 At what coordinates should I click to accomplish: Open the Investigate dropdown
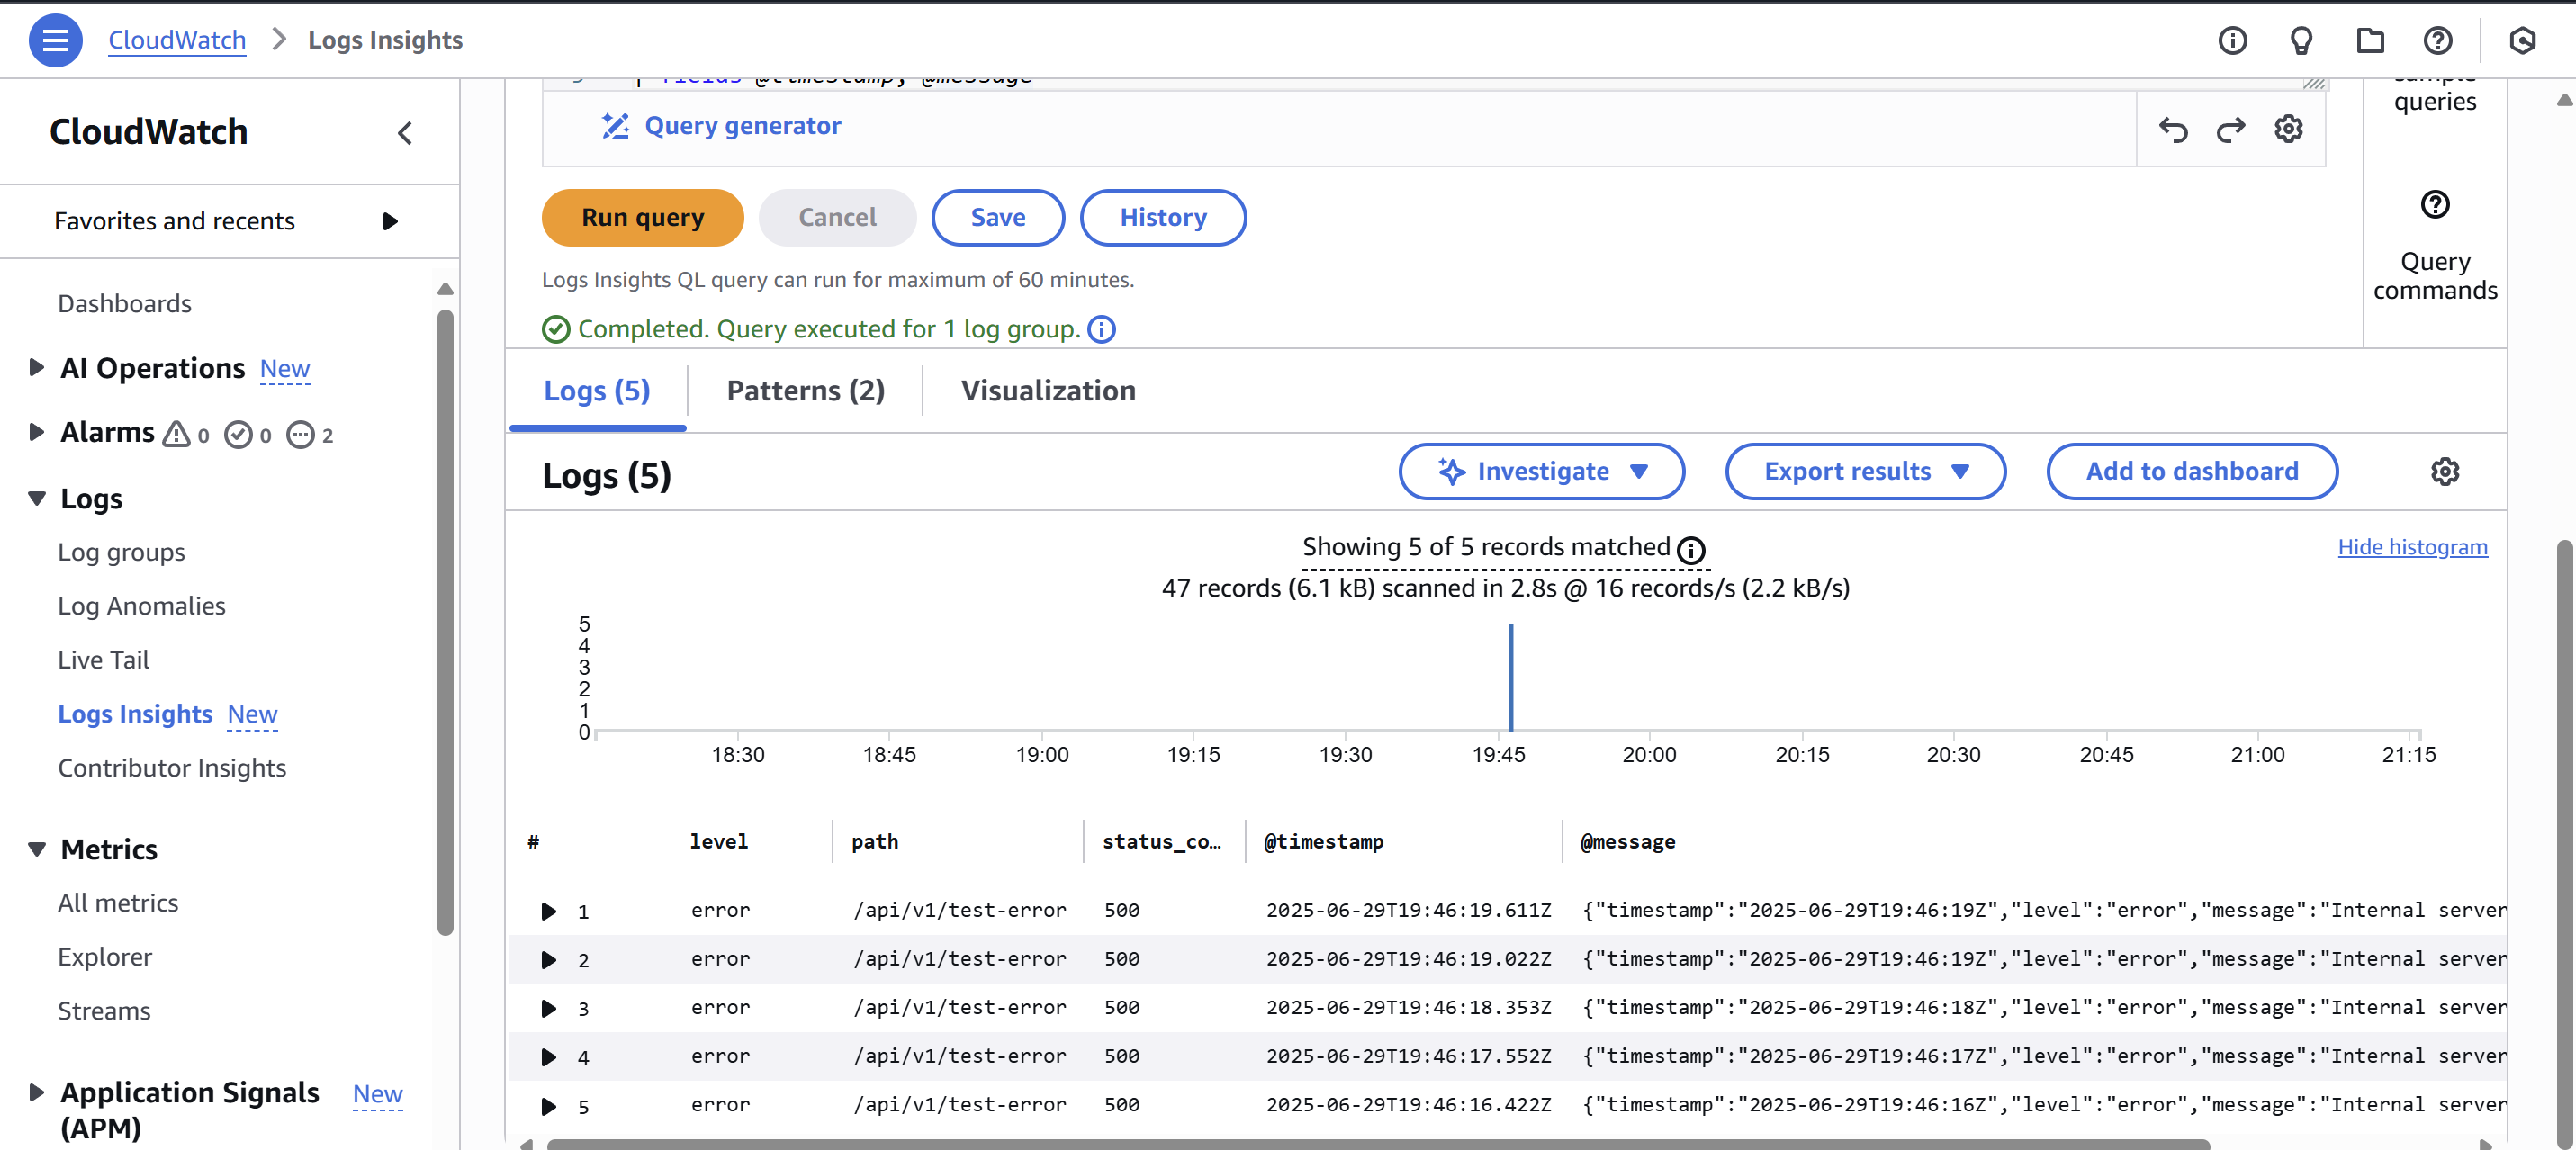tap(1541, 471)
